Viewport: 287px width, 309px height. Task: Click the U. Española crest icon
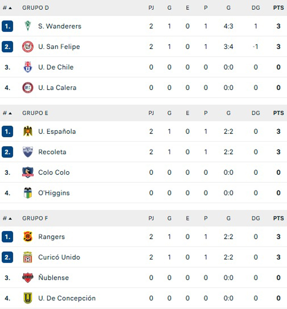pyautogui.click(x=27, y=131)
